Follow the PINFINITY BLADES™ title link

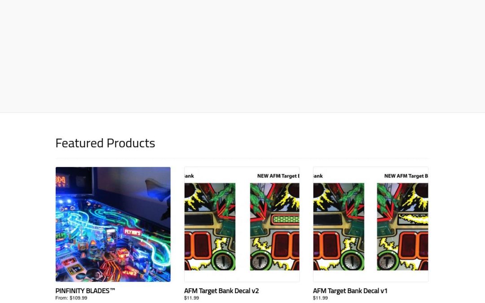point(85,290)
